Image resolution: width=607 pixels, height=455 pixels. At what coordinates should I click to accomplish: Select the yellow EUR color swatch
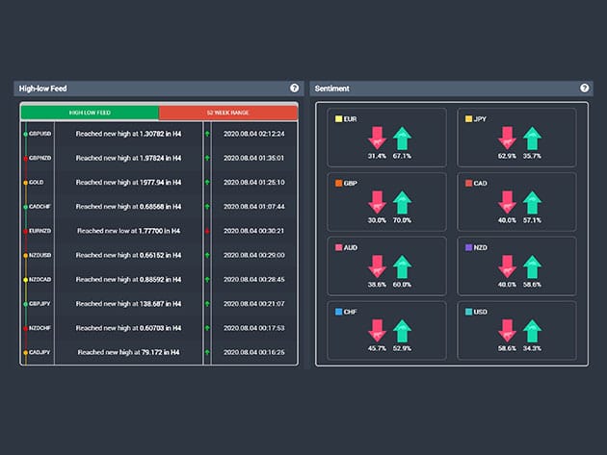pyautogui.click(x=337, y=119)
